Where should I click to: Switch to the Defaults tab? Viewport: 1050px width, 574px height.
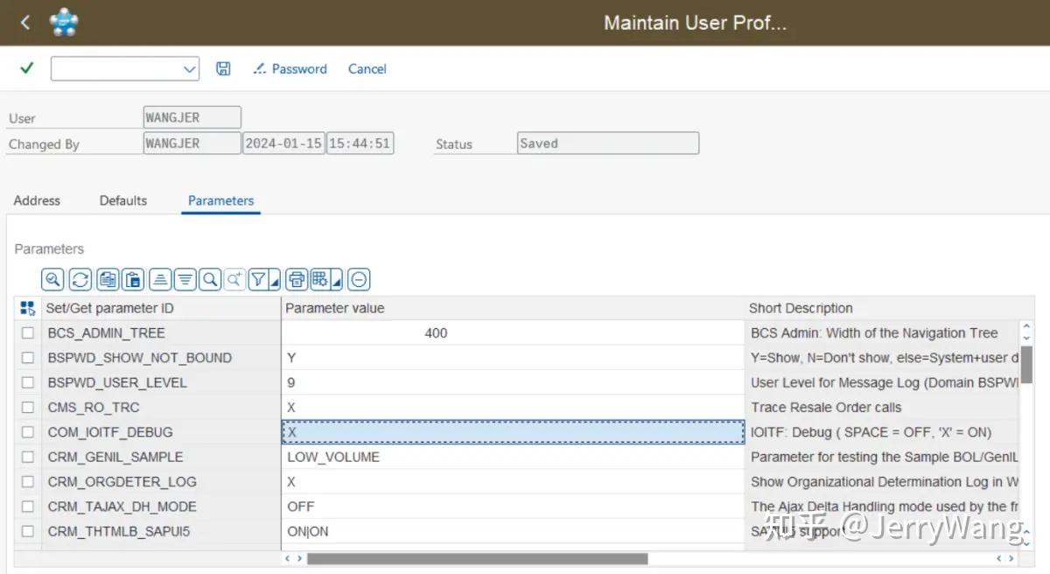(123, 200)
